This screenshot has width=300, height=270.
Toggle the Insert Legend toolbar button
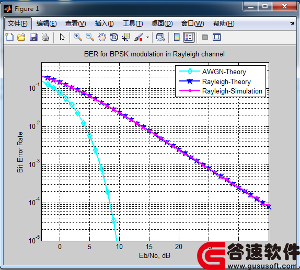[x=189, y=37]
